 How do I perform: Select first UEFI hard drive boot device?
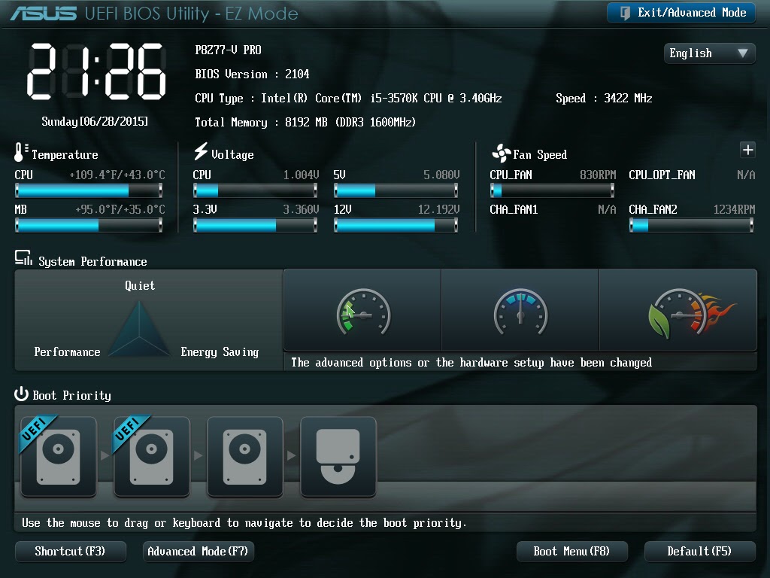click(x=59, y=457)
